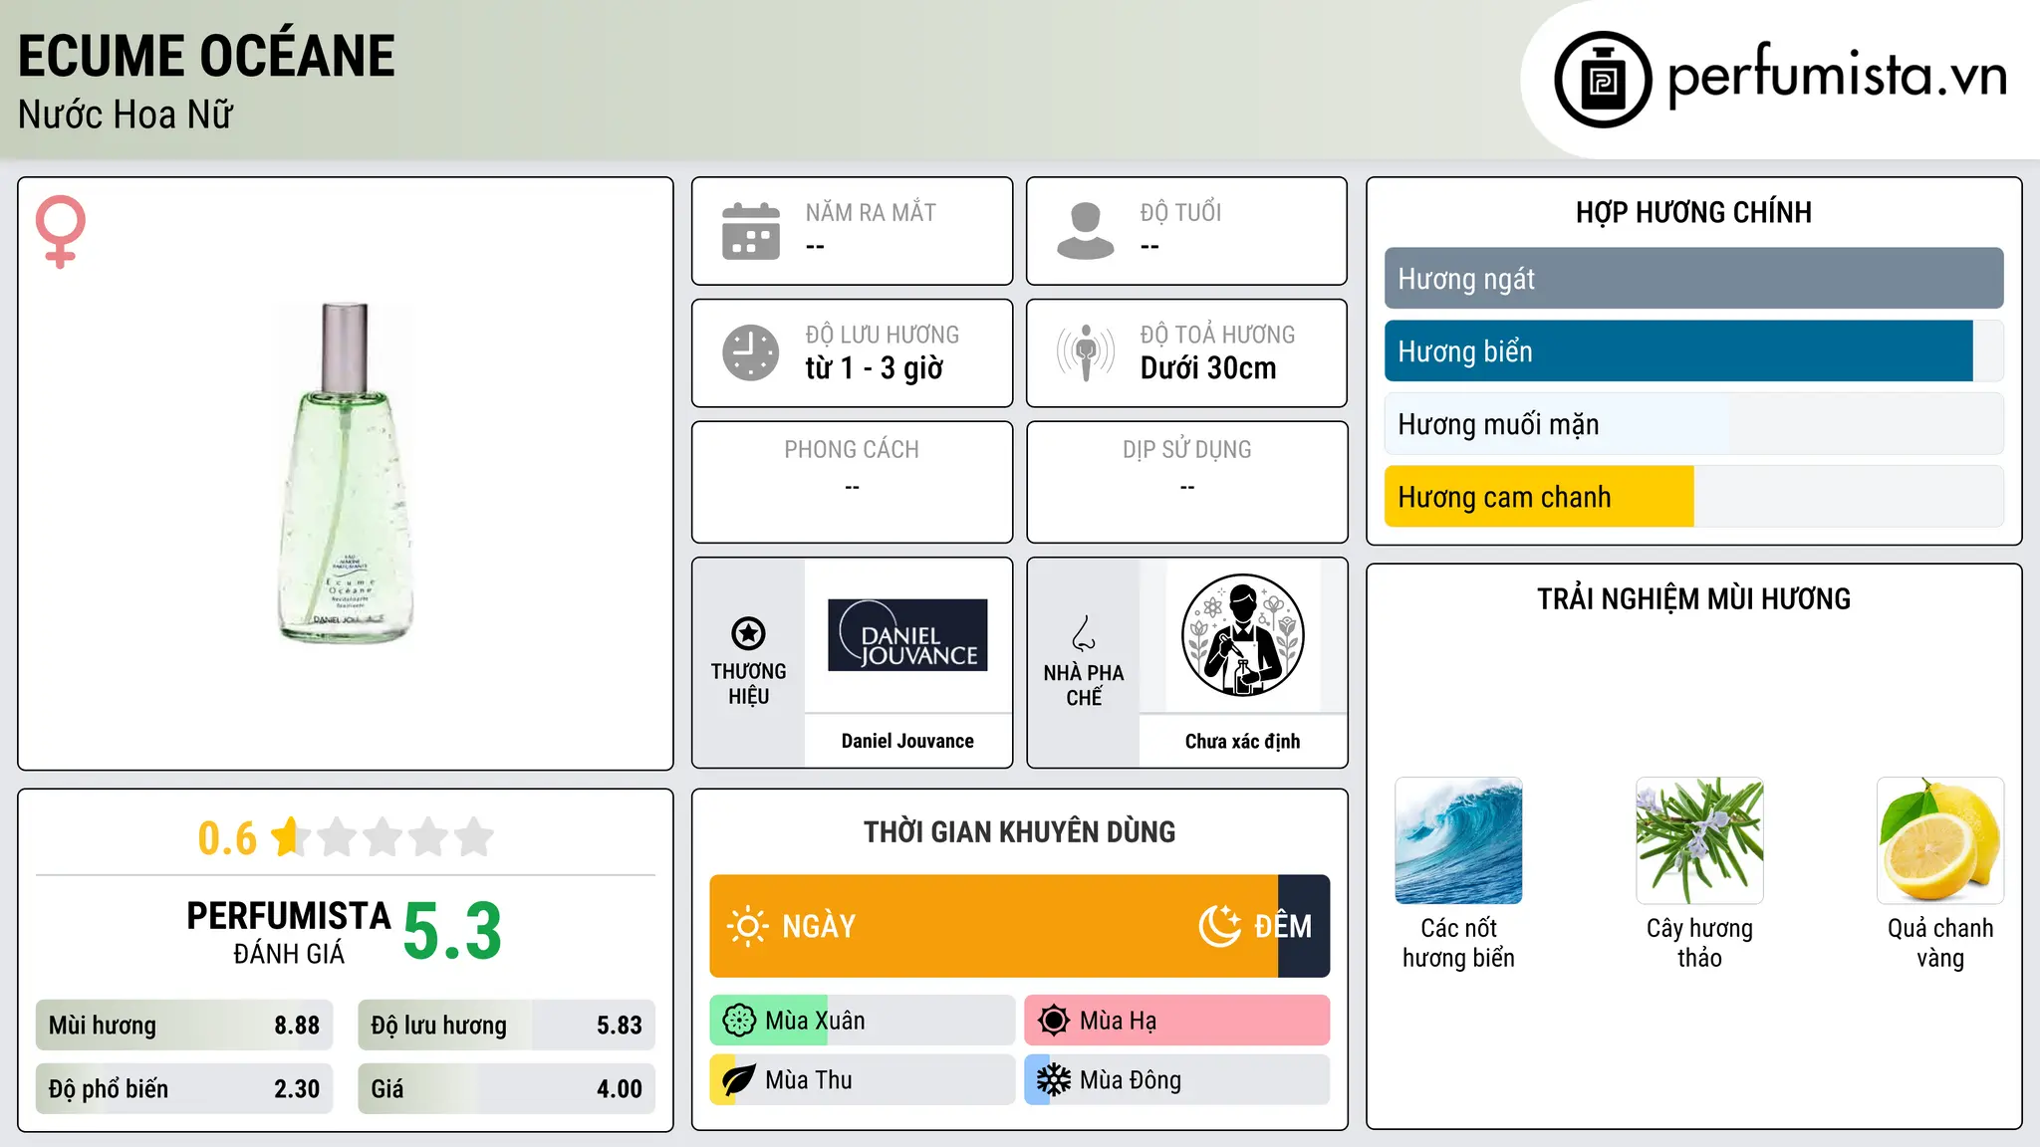
Task: Click the THỜI GIAN KHUYÊN DÙNG heading
Action: [1020, 831]
